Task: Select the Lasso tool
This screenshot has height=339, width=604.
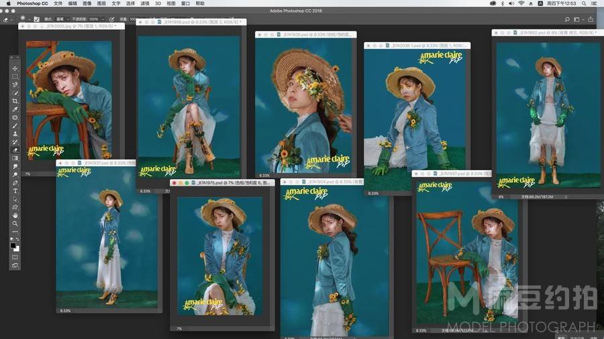Action: click(15, 84)
